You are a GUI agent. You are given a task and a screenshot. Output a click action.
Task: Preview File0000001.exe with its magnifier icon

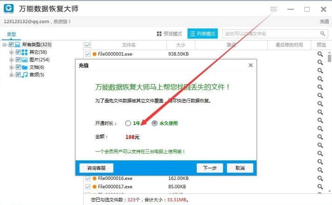[x=320, y=54]
